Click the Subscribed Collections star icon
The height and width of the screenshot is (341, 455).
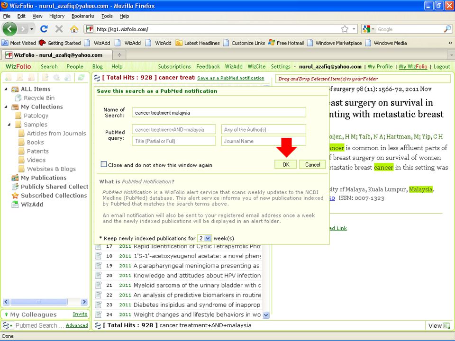(x=15, y=196)
